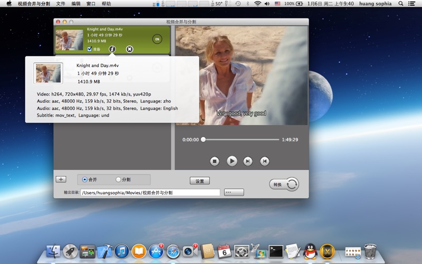Open Safari from the Dock

173,252
